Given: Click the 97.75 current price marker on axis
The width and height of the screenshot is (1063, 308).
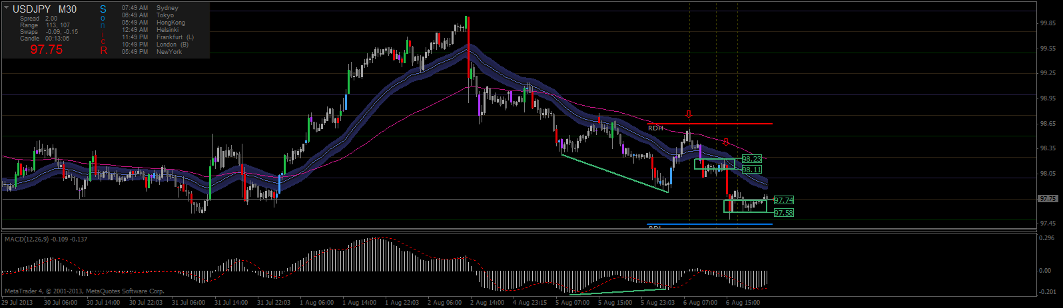Looking at the screenshot, I should 1048,199.
